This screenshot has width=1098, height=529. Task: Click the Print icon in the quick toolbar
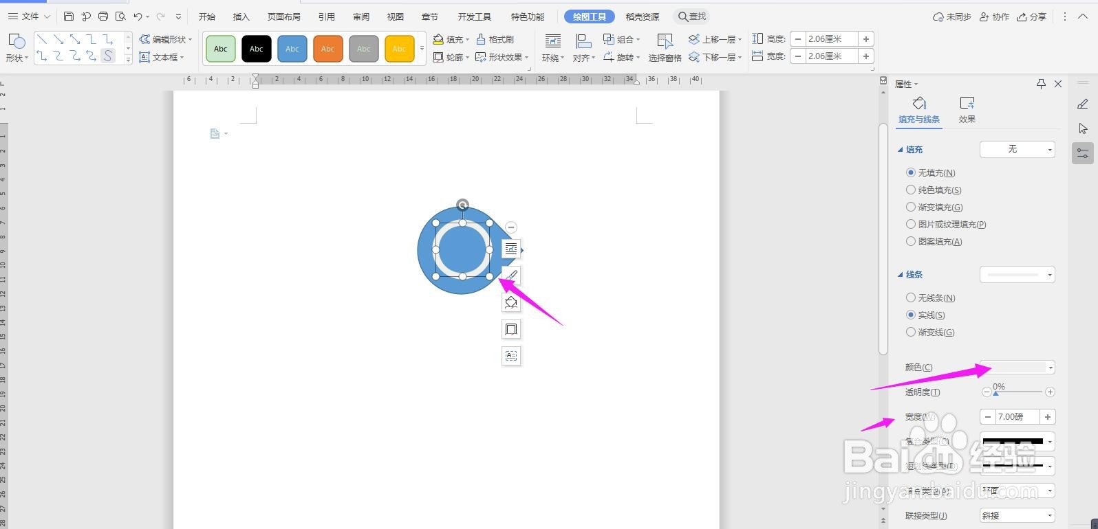pyautogui.click(x=103, y=16)
